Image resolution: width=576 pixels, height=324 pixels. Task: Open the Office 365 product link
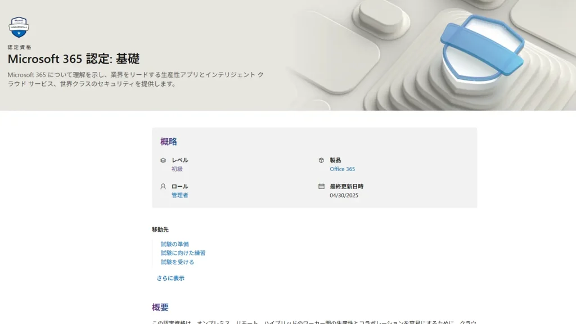click(x=342, y=169)
